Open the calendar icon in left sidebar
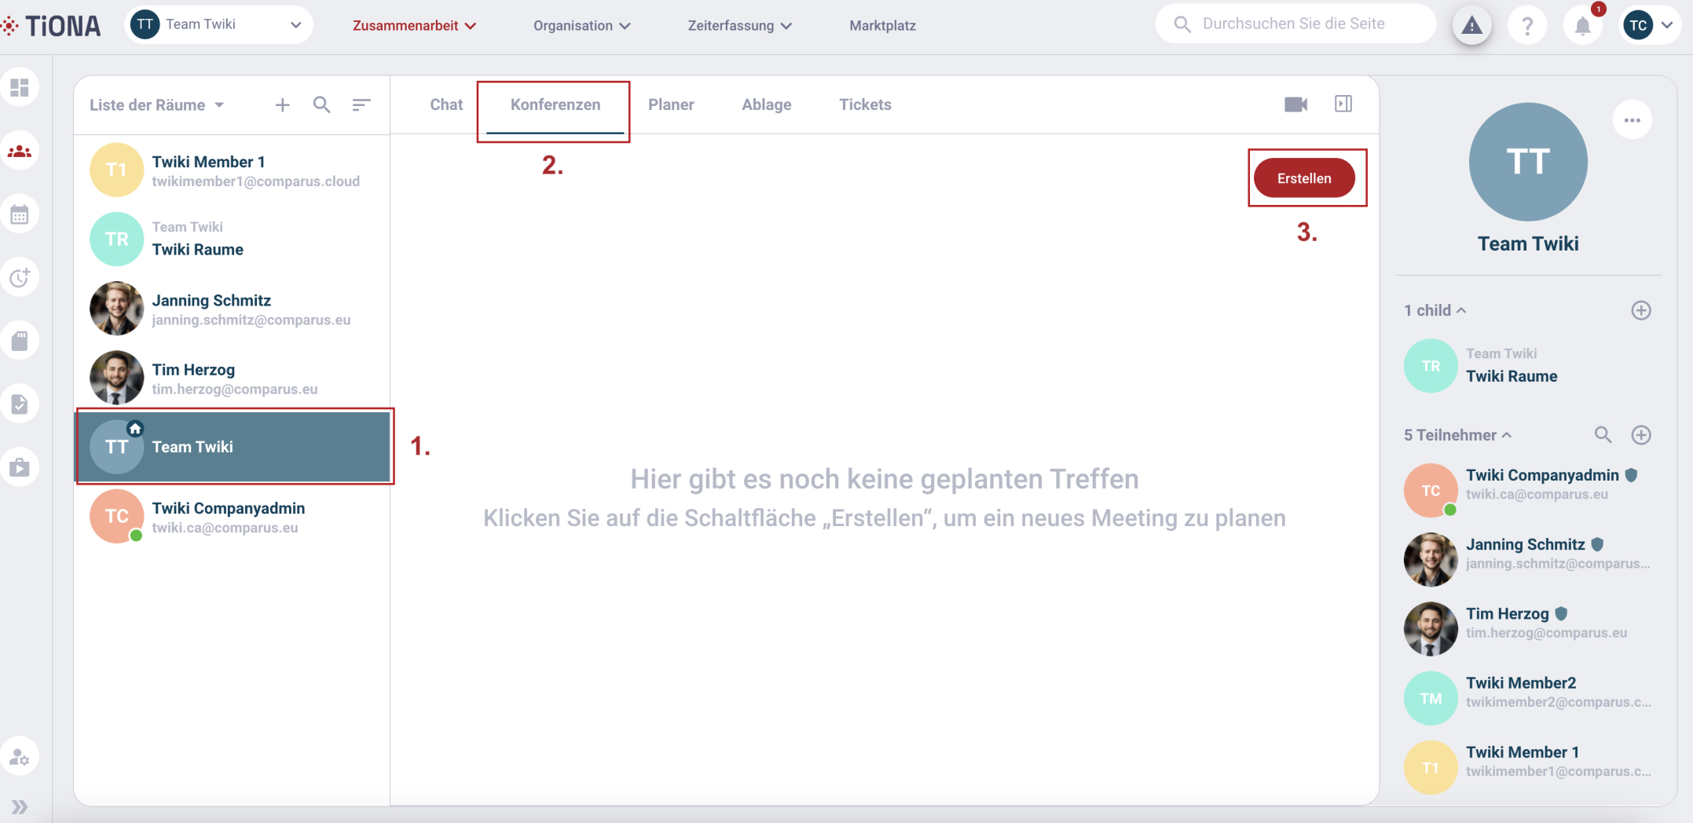Screen dimensions: 1693x823 (x=20, y=214)
